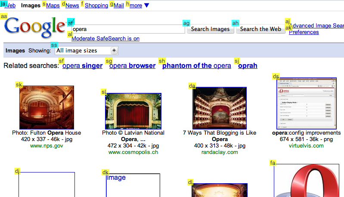Select related search opera browser
344x197 pixels.
click(133, 66)
